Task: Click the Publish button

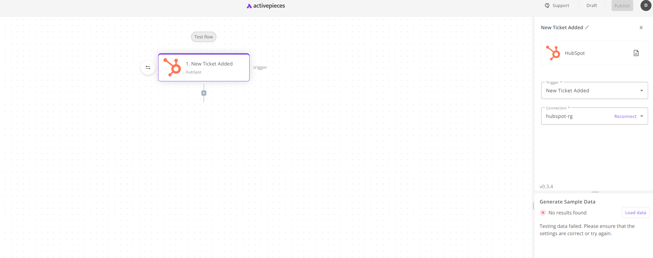Action: pos(622,5)
